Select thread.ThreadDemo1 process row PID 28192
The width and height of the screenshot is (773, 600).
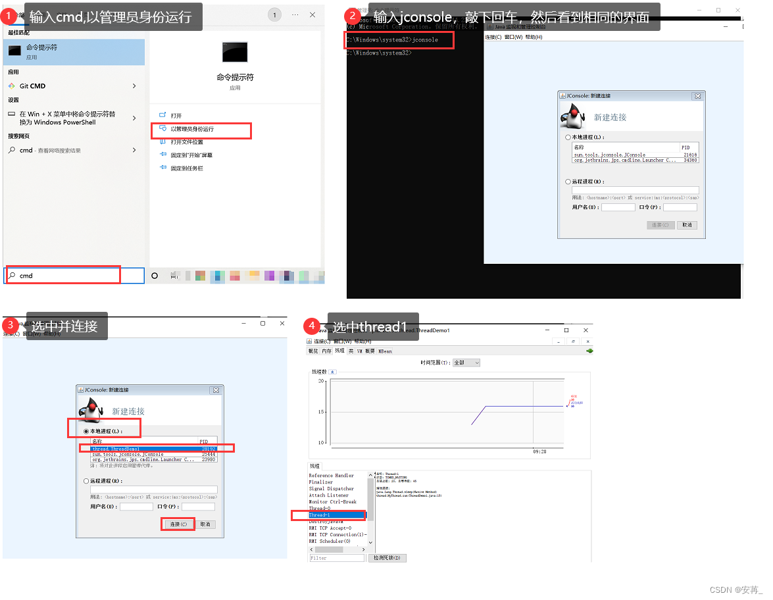154,449
